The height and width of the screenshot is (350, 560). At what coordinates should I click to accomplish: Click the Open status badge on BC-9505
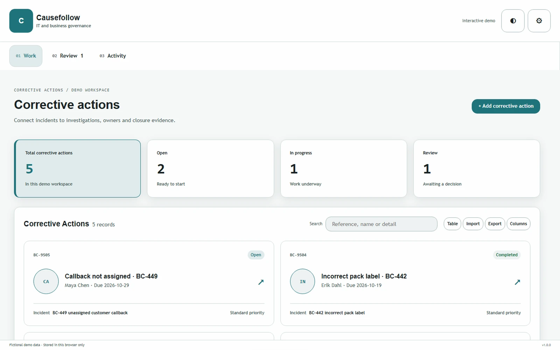coord(256,255)
